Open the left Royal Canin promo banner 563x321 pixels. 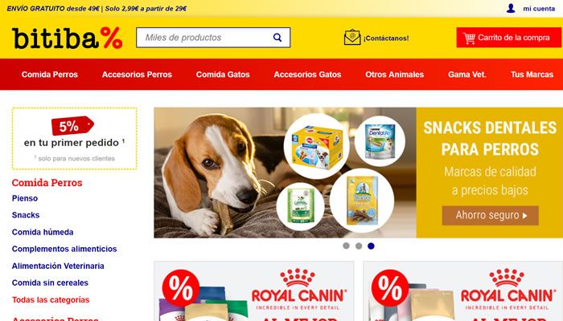tap(254, 291)
